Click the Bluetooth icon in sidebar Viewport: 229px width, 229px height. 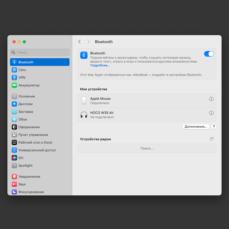[14, 62]
